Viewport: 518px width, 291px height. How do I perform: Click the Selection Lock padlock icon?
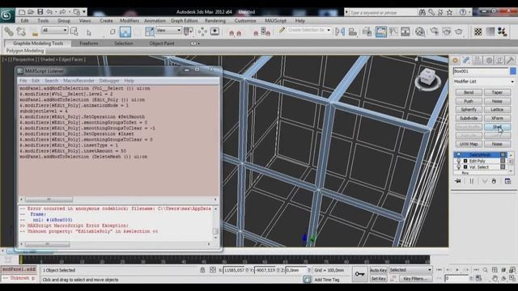[x=202, y=270]
